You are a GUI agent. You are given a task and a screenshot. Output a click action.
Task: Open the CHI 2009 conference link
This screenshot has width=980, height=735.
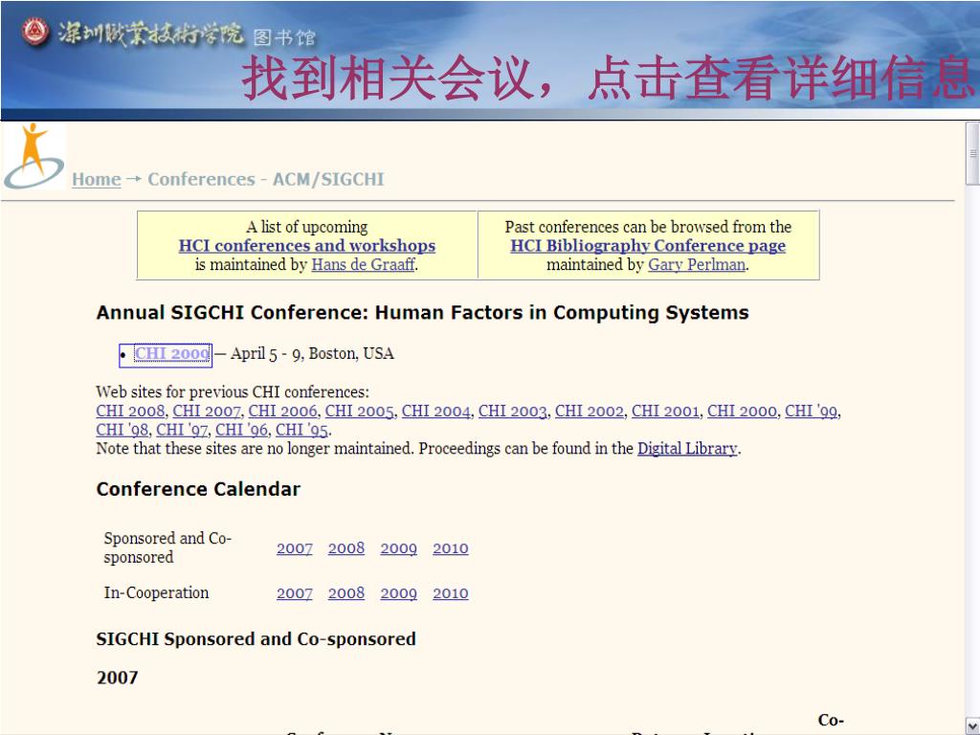click(172, 354)
